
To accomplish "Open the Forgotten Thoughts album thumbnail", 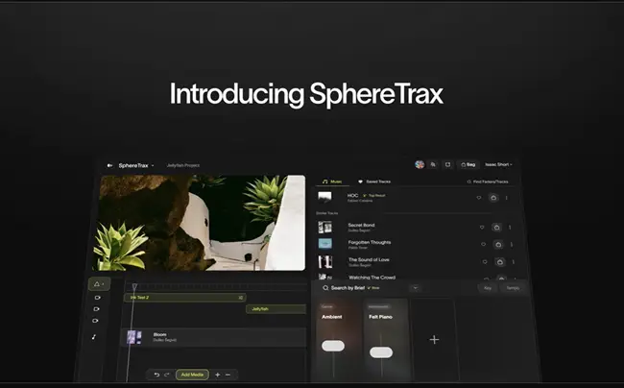I will click(325, 244).
